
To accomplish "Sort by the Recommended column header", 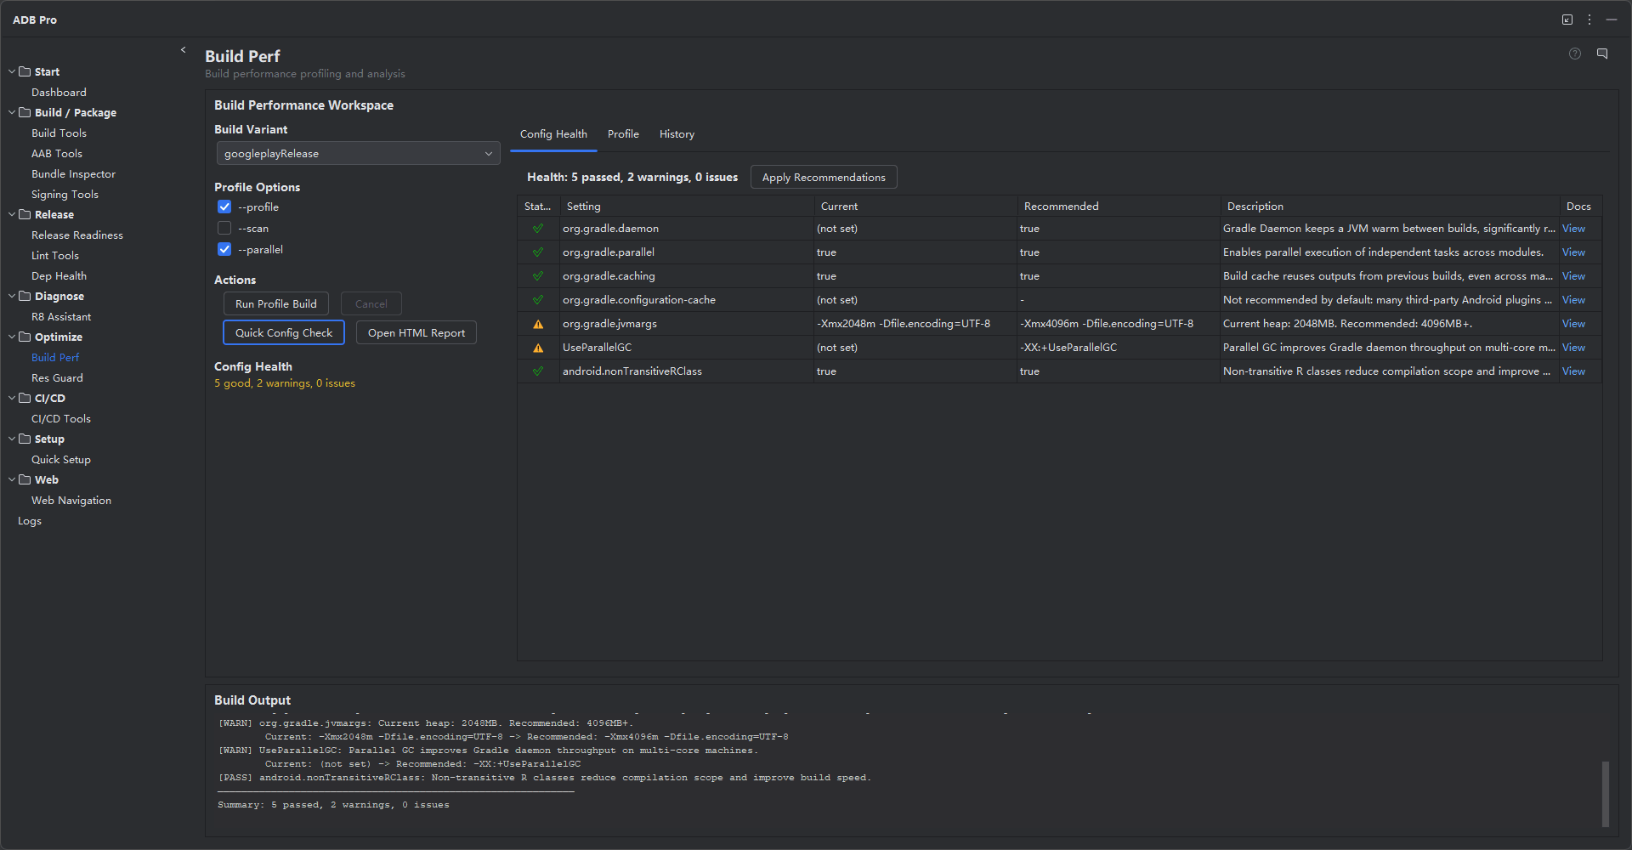I will coord(1119,207).
